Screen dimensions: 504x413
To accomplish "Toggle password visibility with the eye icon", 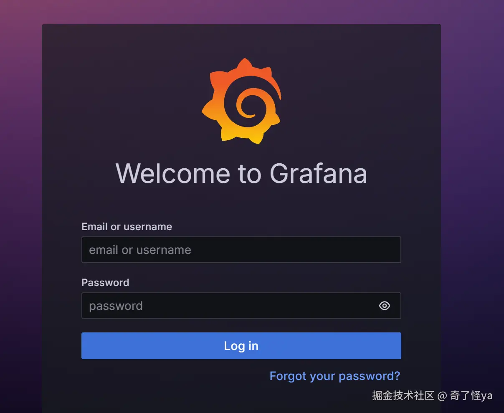I will 384,306.
